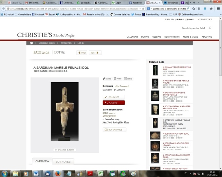The width and height of the screenshot is (222, 177).
Task: Launch Word from the taskbar
Action: tap(36, 173)
